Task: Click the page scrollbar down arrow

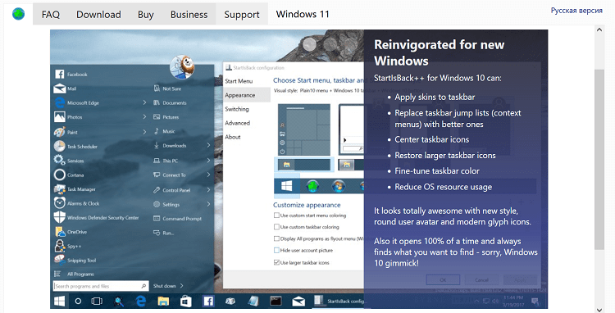Action: (x=599, y=310)
